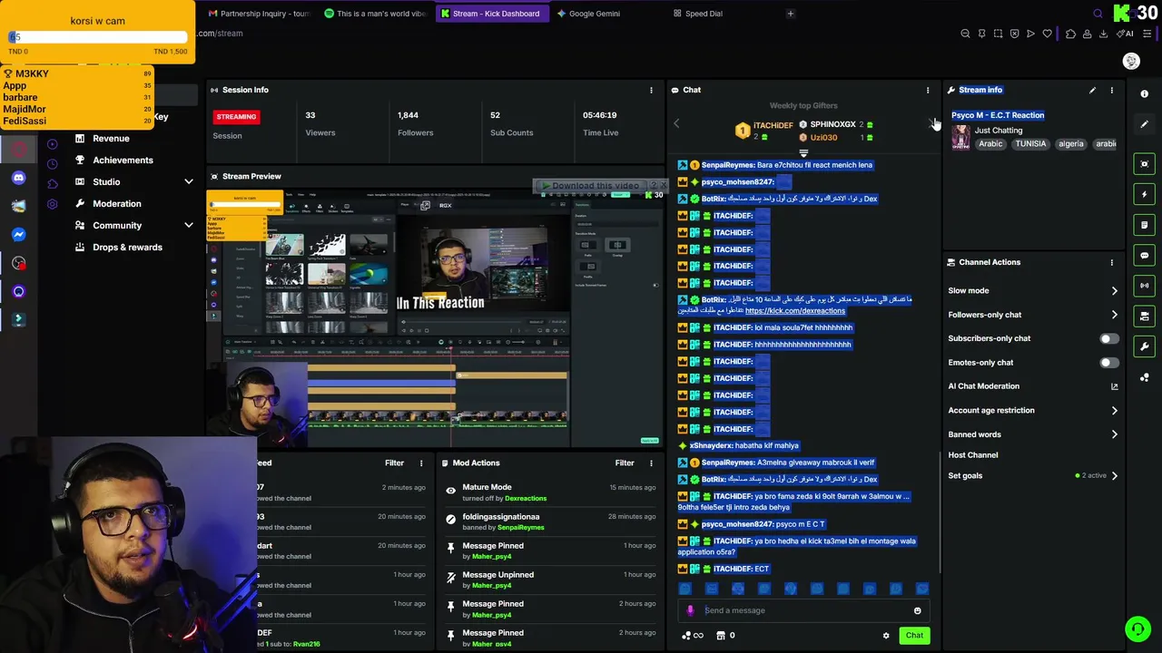Expand Slow mode options
The height and width of the screenshot is (653, 1162).
click(1115, 291)
